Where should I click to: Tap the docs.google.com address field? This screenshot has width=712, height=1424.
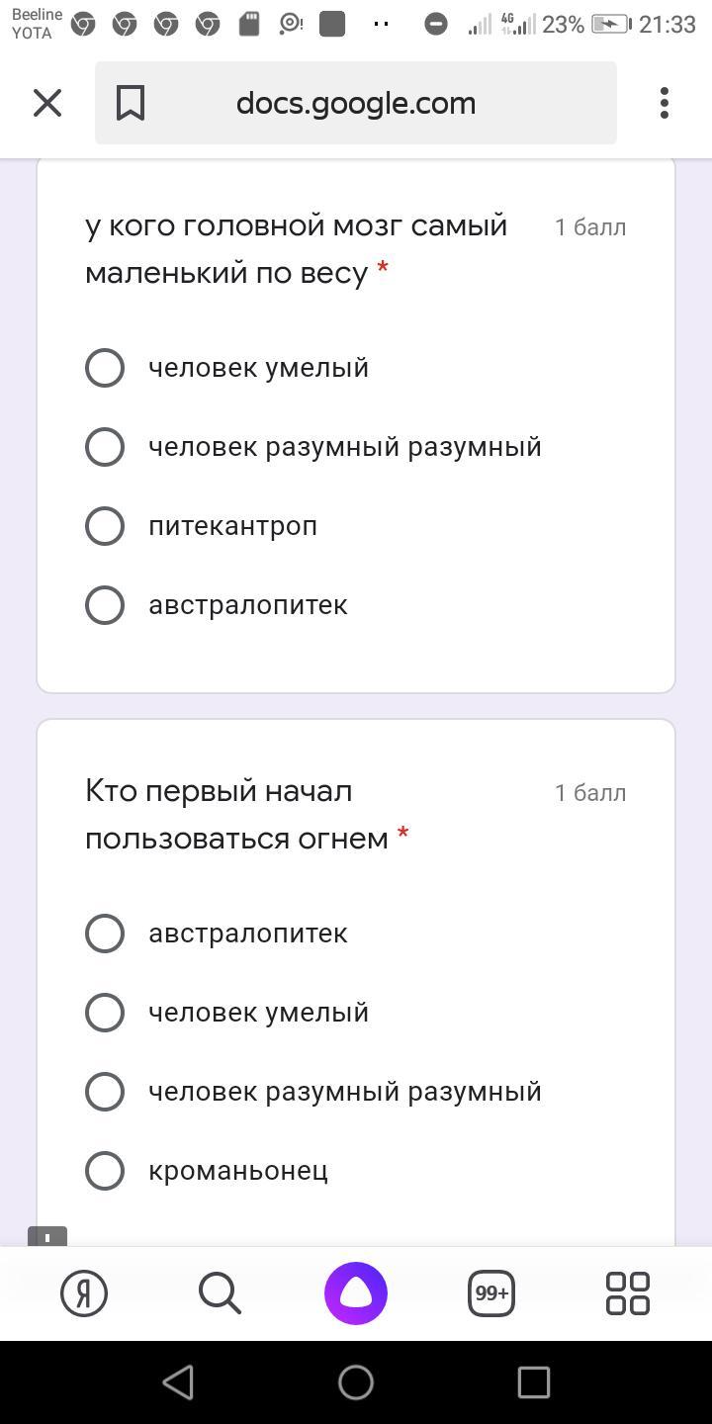pyautogui.click(x=356, y=103)
